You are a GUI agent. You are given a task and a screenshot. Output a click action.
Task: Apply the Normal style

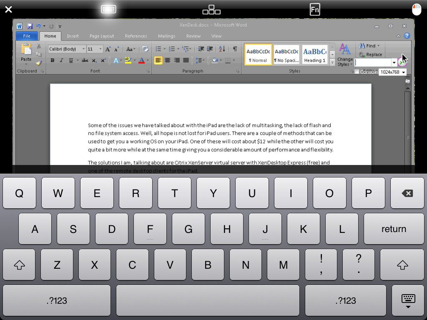tap(258, 55)
